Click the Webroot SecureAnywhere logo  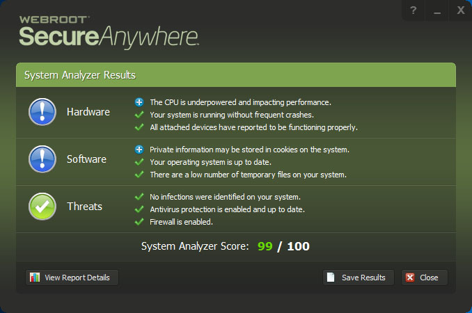coord(109,32)
